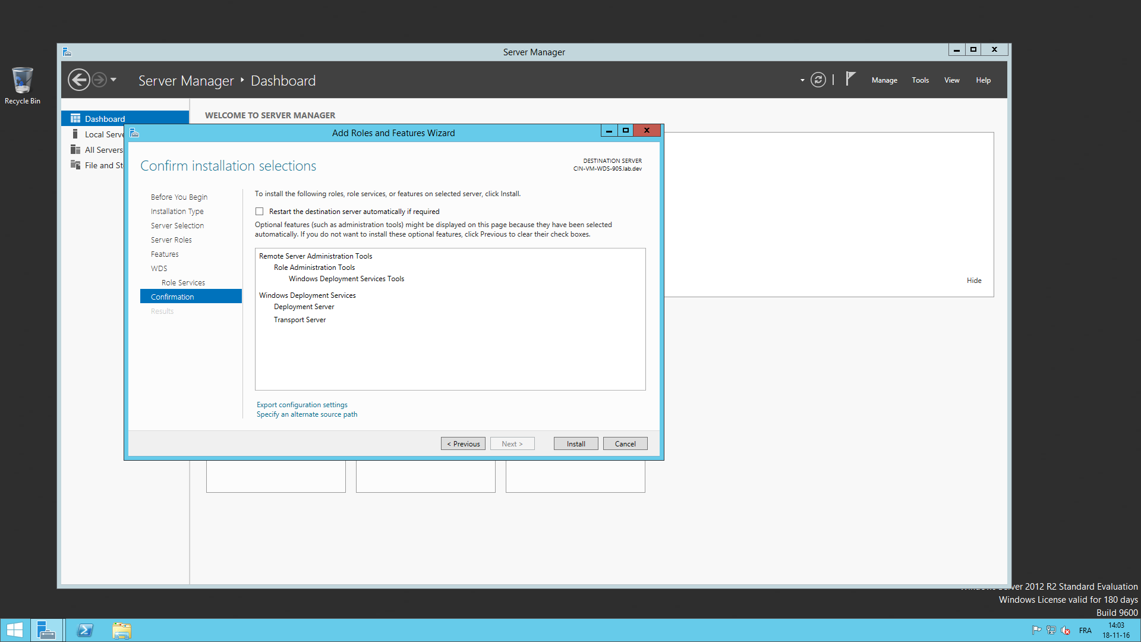Click the Previous button
The height and width of the screenshot is (642, 1141).
pyautogui.click(x=463, y=444)
